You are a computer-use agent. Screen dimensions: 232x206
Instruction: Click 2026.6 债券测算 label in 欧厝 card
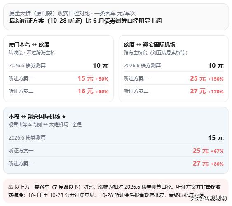click(x=142, y=65)
